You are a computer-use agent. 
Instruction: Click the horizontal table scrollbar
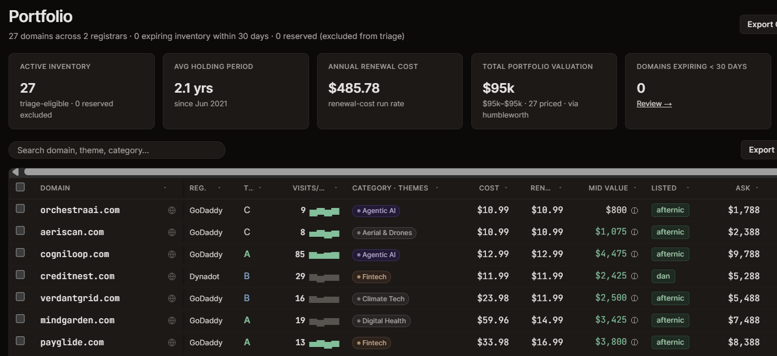[401, 172]
